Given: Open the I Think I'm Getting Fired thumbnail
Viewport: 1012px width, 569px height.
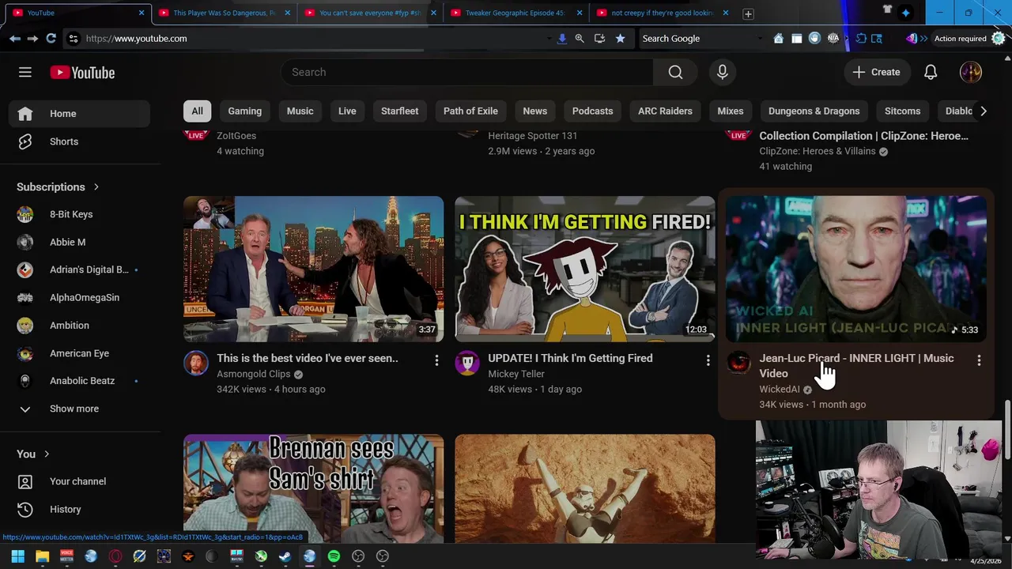Looking at the screenshot, I should (x=584, y=269).
